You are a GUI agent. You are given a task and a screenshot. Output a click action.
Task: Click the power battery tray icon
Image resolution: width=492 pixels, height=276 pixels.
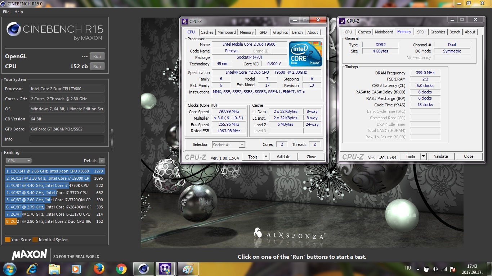(x=426, y=269)
